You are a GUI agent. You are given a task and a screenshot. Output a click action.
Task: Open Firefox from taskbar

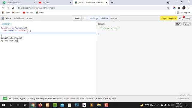[x=40, y=105]
